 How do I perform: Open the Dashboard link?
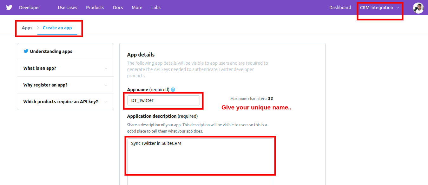click(x=340, y=8)
